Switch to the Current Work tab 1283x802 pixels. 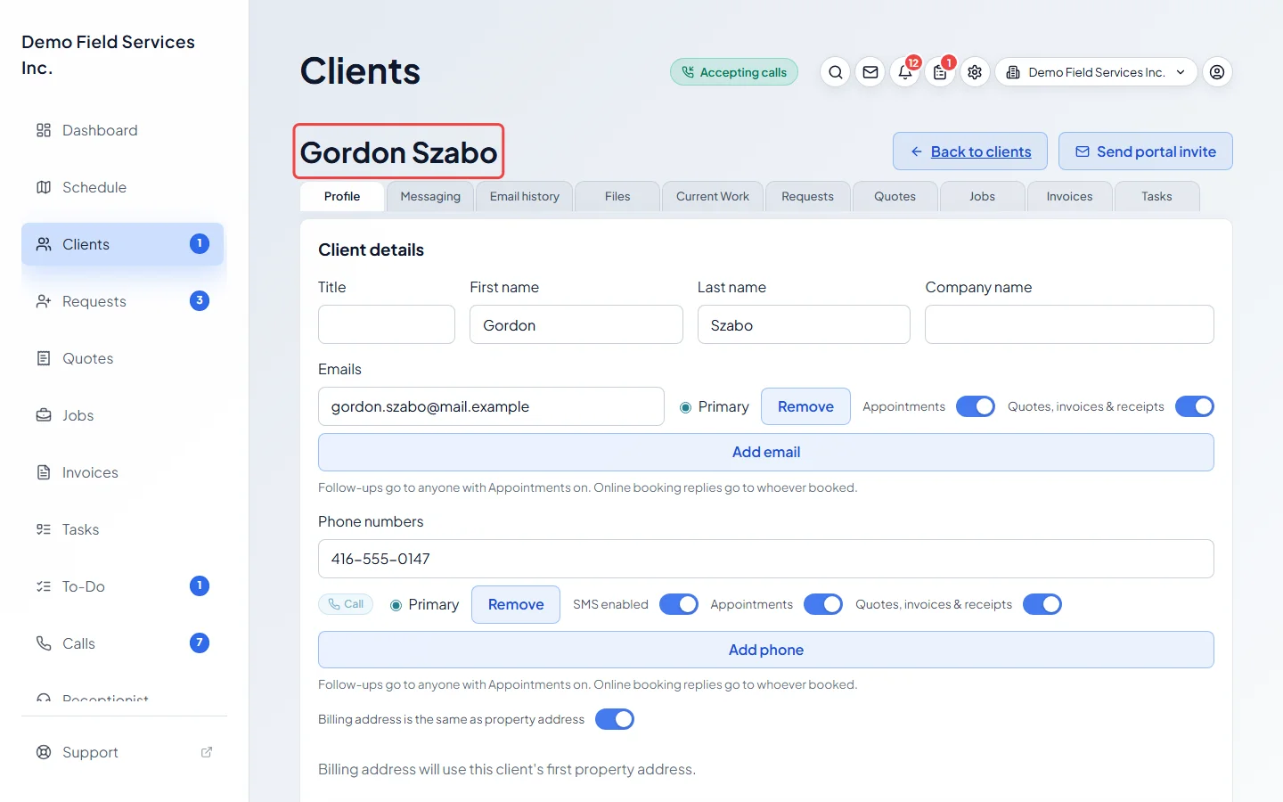pyautogui.click(x=713, y=196)
